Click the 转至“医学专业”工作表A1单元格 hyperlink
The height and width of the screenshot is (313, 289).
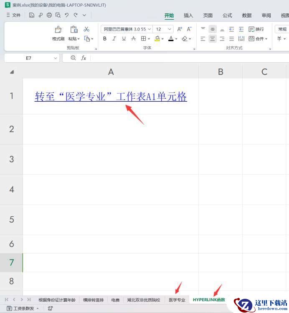click(x=111, y=97)
